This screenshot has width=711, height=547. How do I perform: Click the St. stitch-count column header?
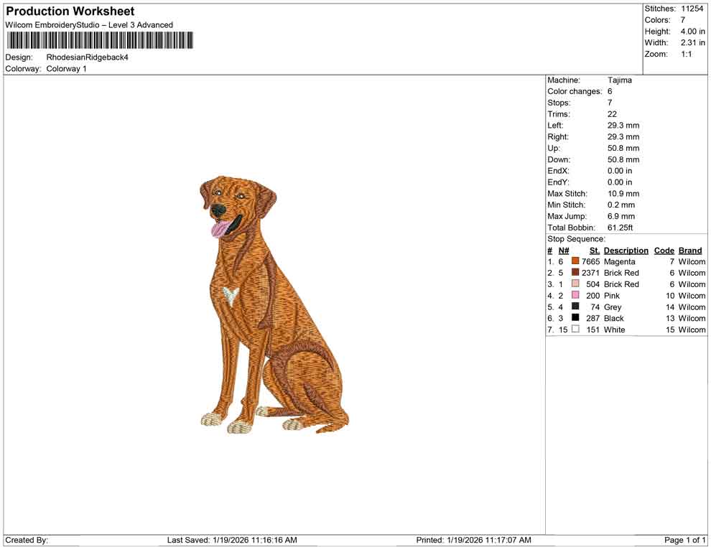(594, 250)
